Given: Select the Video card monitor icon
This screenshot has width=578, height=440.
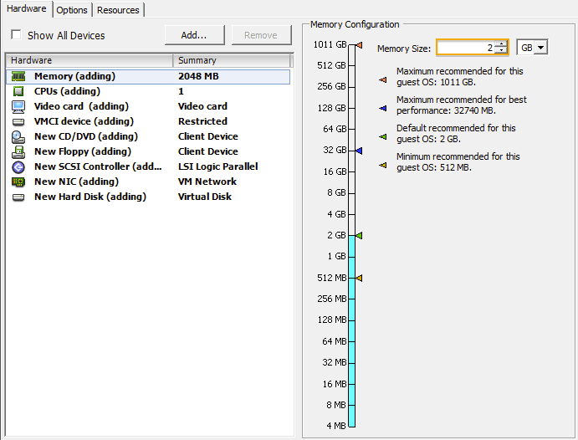Looking at the screenshot, I should pos(18,106).
